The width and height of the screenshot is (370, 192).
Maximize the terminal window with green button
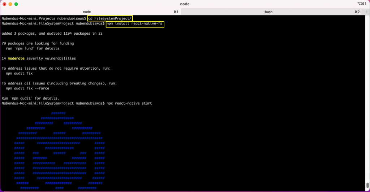pos(16,4)
